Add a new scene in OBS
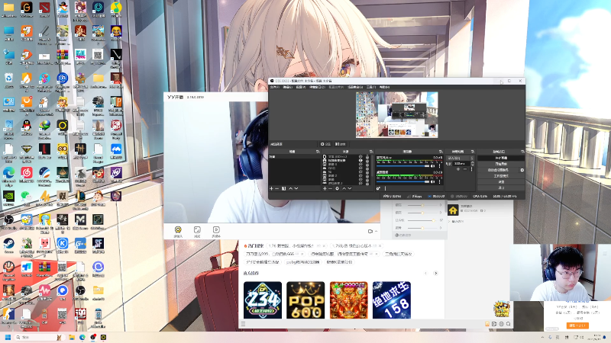 click(x=271, y=188)
